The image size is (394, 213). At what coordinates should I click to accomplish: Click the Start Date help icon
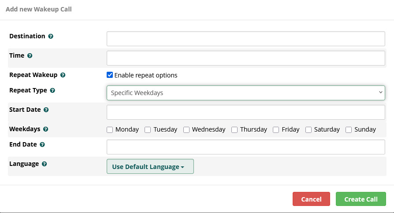click(46, 110)
